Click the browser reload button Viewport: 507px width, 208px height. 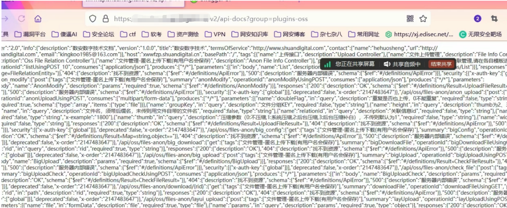pyautogui.click(x=22, y=19)
